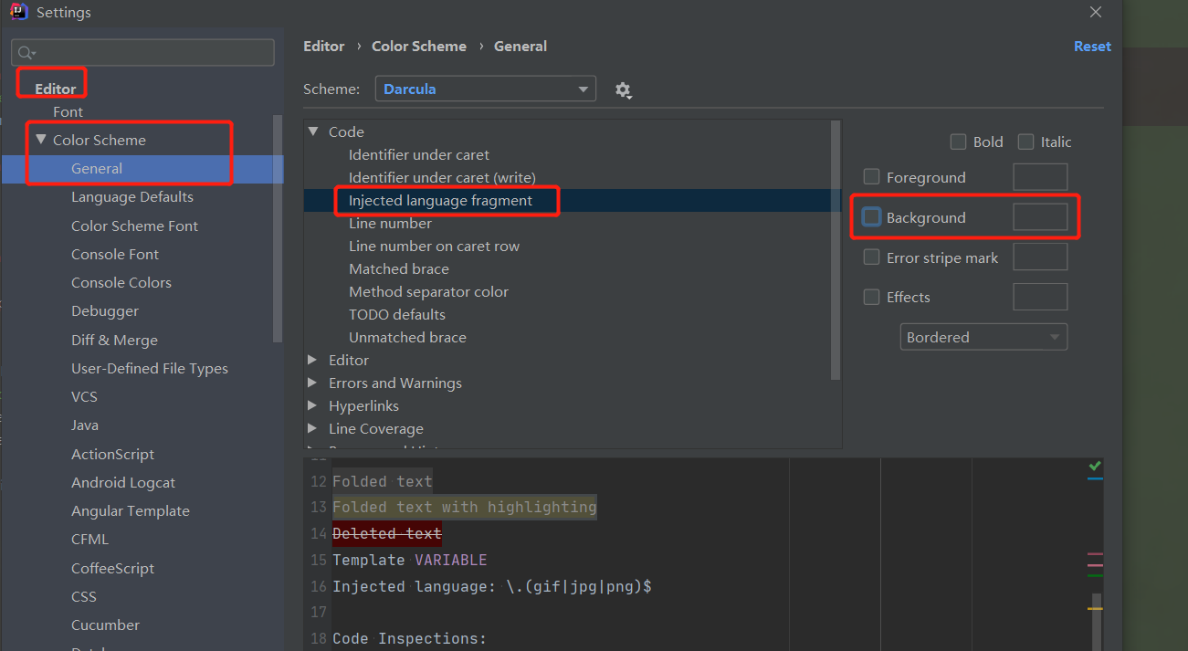Click the search magnifier icon in settings
The width and height of the screenshot is (1188, 651).
click(26, 53)
